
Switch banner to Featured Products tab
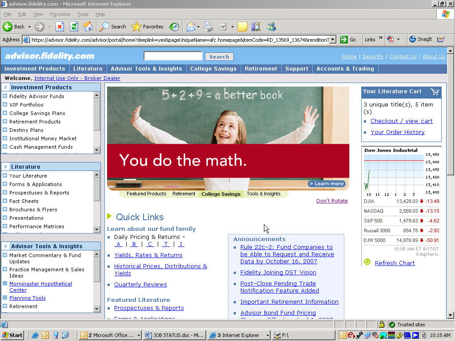(x=146, y=194)
